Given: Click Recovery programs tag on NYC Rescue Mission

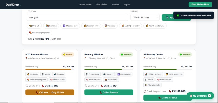Looking at the screenshot, I should tap(37, 80).
